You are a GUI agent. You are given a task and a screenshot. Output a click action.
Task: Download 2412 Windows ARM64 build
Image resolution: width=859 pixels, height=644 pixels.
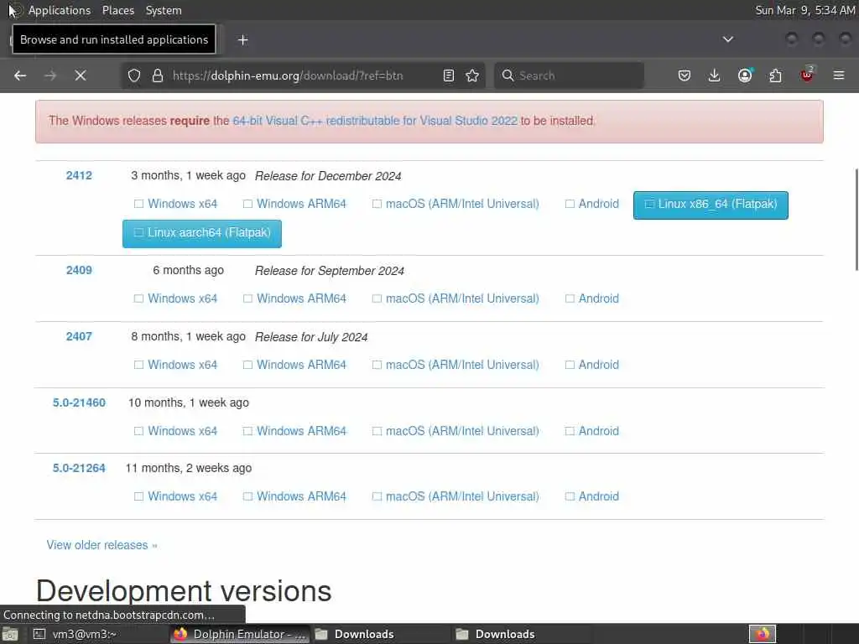[294, 204]
